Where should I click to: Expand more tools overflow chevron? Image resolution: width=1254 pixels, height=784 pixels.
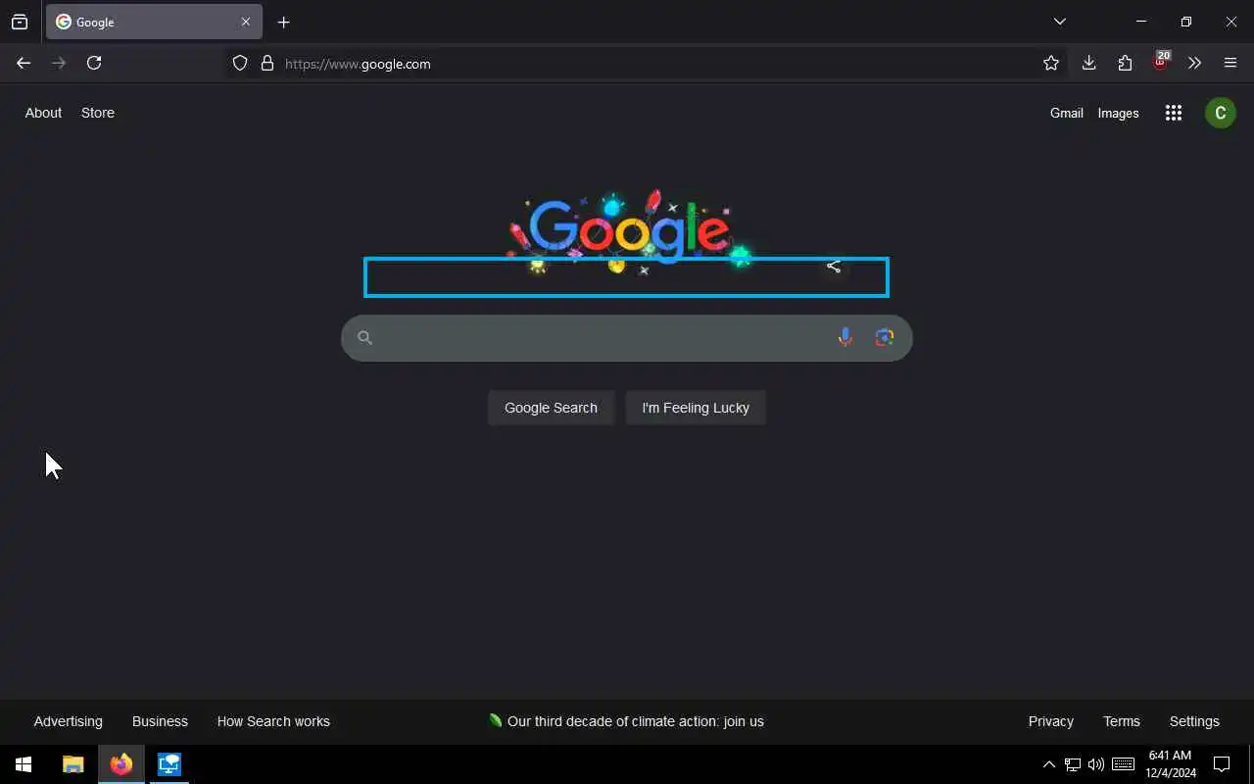coord(1194,63)
